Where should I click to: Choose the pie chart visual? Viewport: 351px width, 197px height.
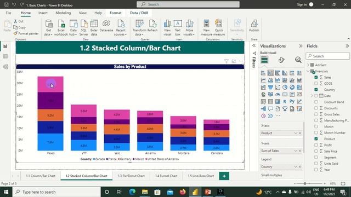pyautogui.click(x=285, y=87)
